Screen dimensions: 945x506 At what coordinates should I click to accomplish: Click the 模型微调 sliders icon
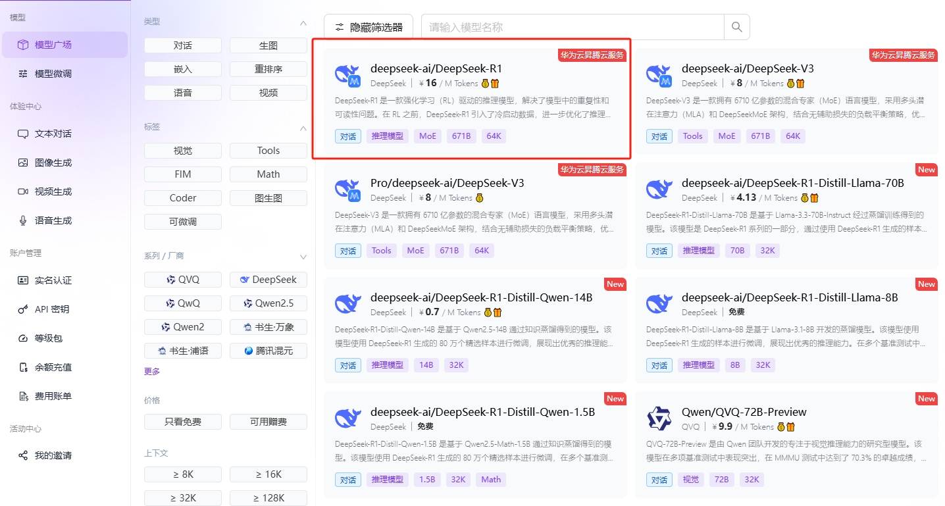pos(23,74)
